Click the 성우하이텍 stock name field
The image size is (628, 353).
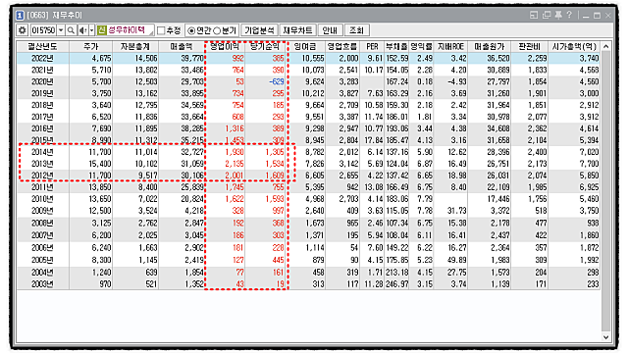coord(131,30)
